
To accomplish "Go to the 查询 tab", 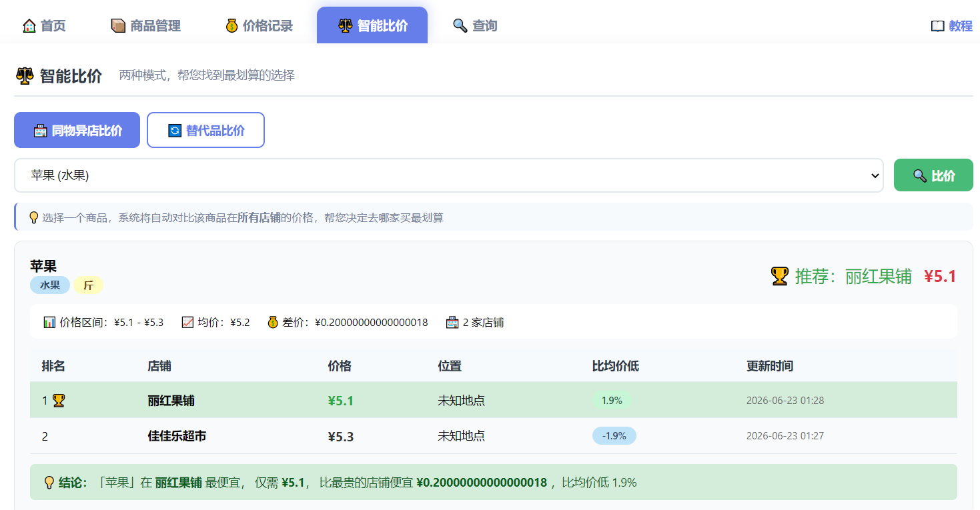I will coord(475,26).
